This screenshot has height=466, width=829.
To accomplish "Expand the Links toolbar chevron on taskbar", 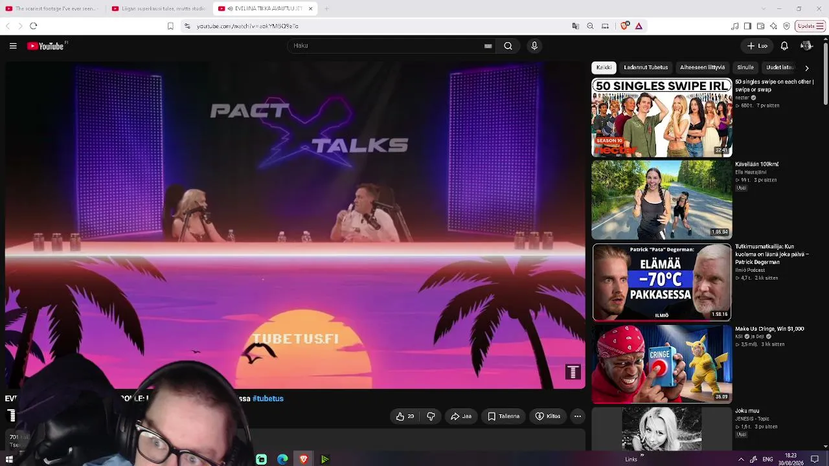I will click(642, 456).
